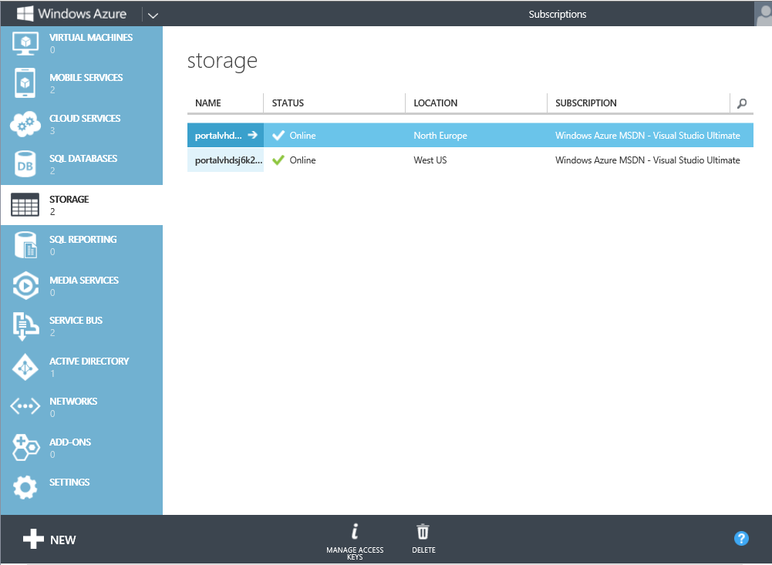The width and height of the screenshot is (772, 565).
Task: Open the blue help question mark
Action: pyautogui.click(x=741, y=539)
